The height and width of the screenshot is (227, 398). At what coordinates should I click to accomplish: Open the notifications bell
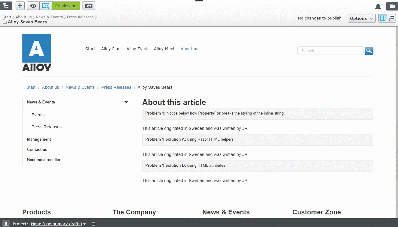pyautogui.click(x=378, y=6)
